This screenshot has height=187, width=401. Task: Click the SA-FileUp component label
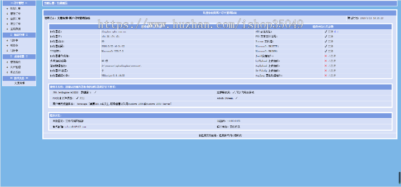267,71
